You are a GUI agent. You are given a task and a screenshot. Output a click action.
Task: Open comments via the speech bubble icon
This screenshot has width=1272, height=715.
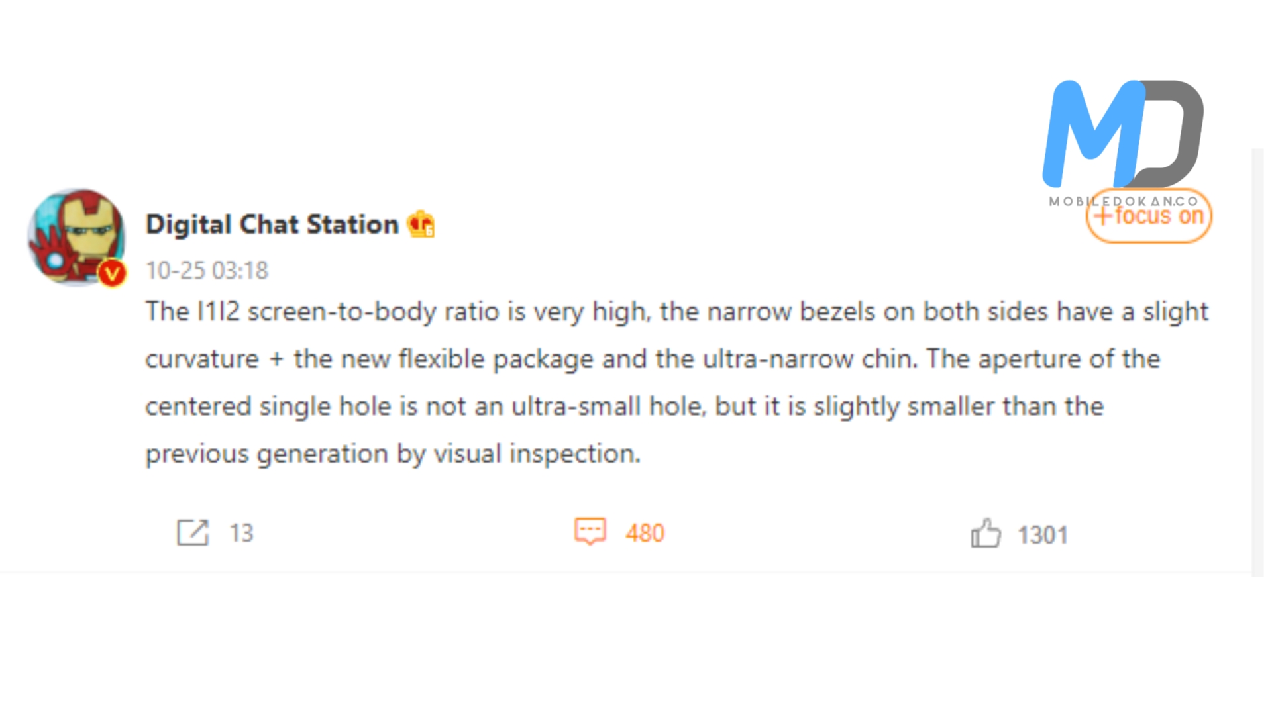point(590,531)
